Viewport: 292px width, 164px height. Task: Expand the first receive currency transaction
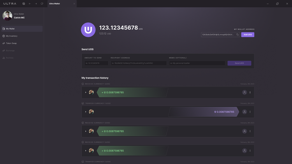(86, 92)
